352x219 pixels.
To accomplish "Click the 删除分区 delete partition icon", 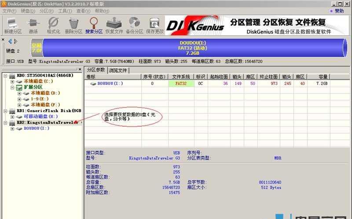I will [73, 26].
